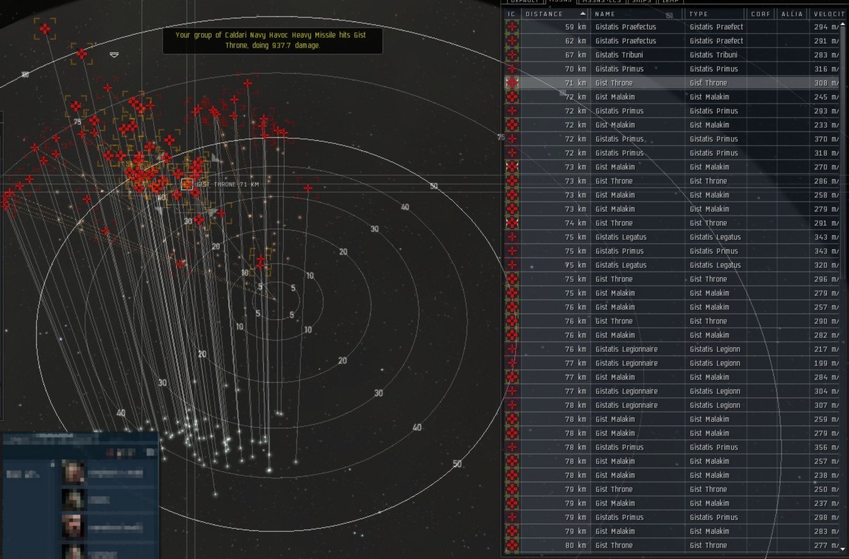
Task: Click type cell of Gist Malakim 259 m/s
Action: [715, 419]
